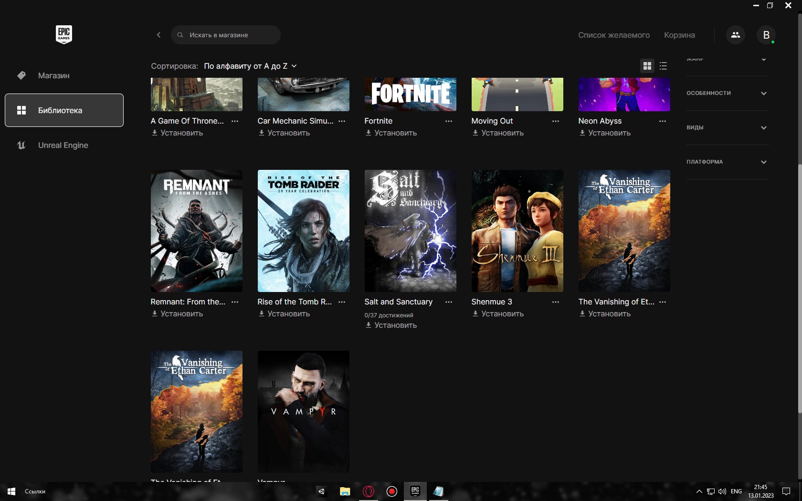
Task: Open the Vampyr cover
Action: (x=304, y=412)
